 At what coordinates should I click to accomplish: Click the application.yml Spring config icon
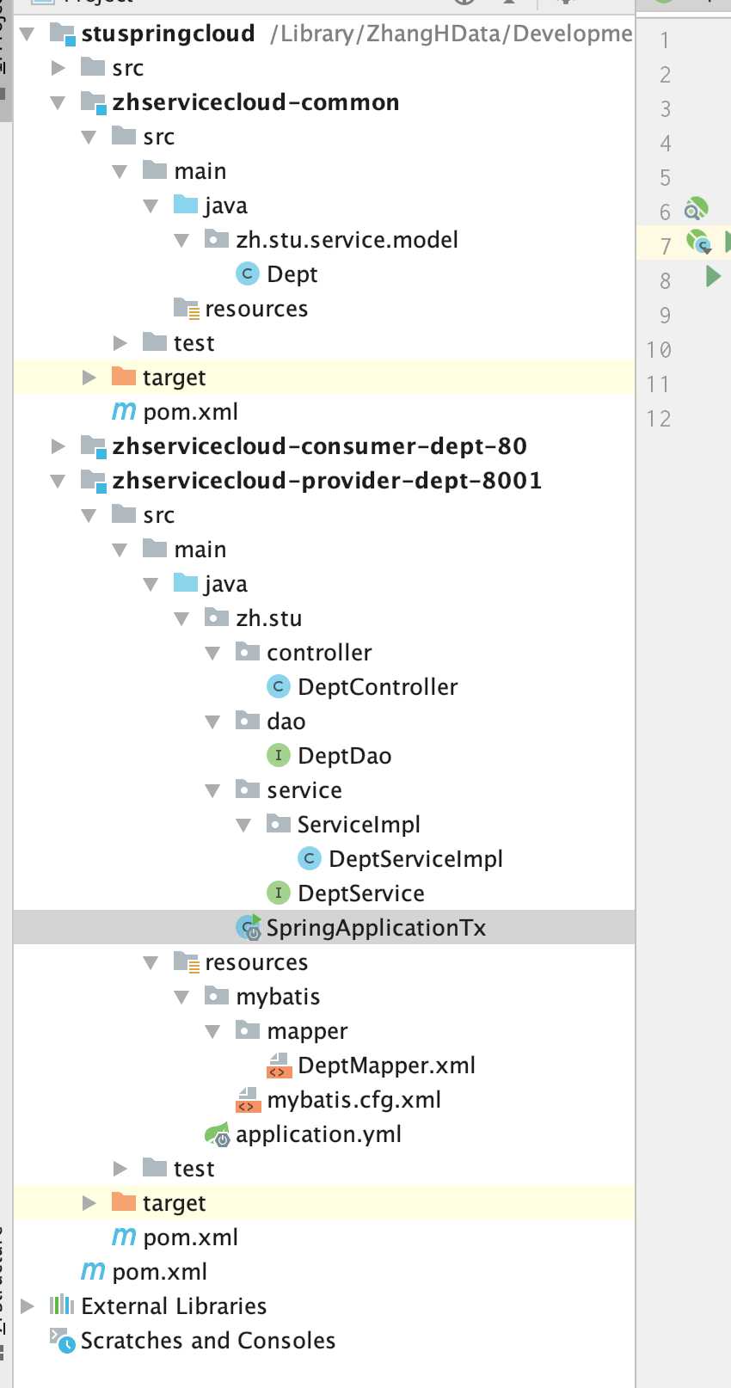218,1134
